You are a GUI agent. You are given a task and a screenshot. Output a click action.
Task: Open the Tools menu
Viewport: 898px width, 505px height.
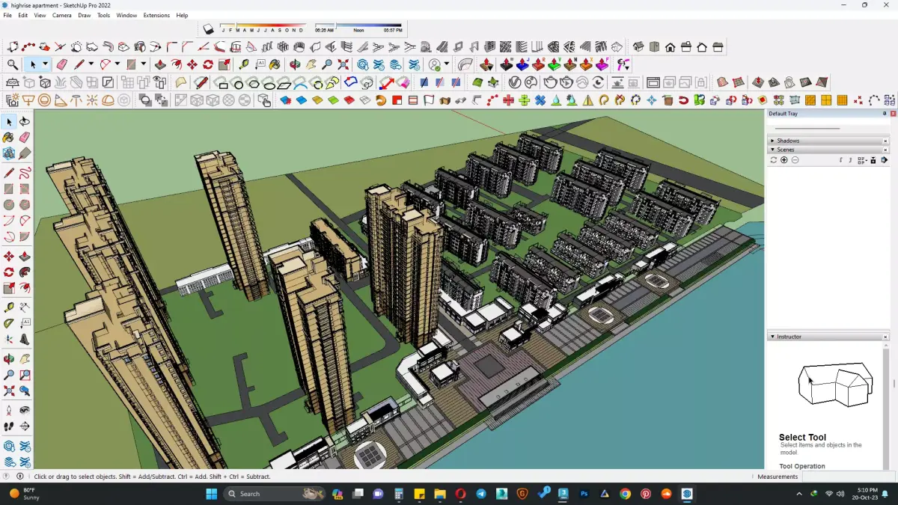point(104,15)
